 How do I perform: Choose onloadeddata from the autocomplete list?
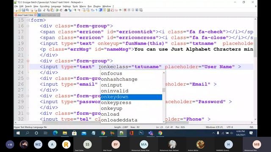(131, 120)
